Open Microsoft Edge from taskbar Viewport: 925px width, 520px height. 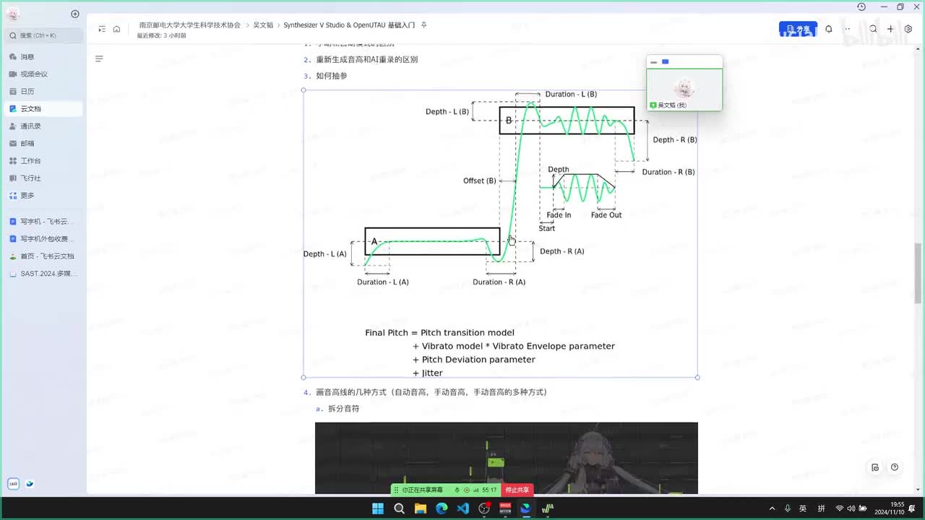tap(442, 508)
